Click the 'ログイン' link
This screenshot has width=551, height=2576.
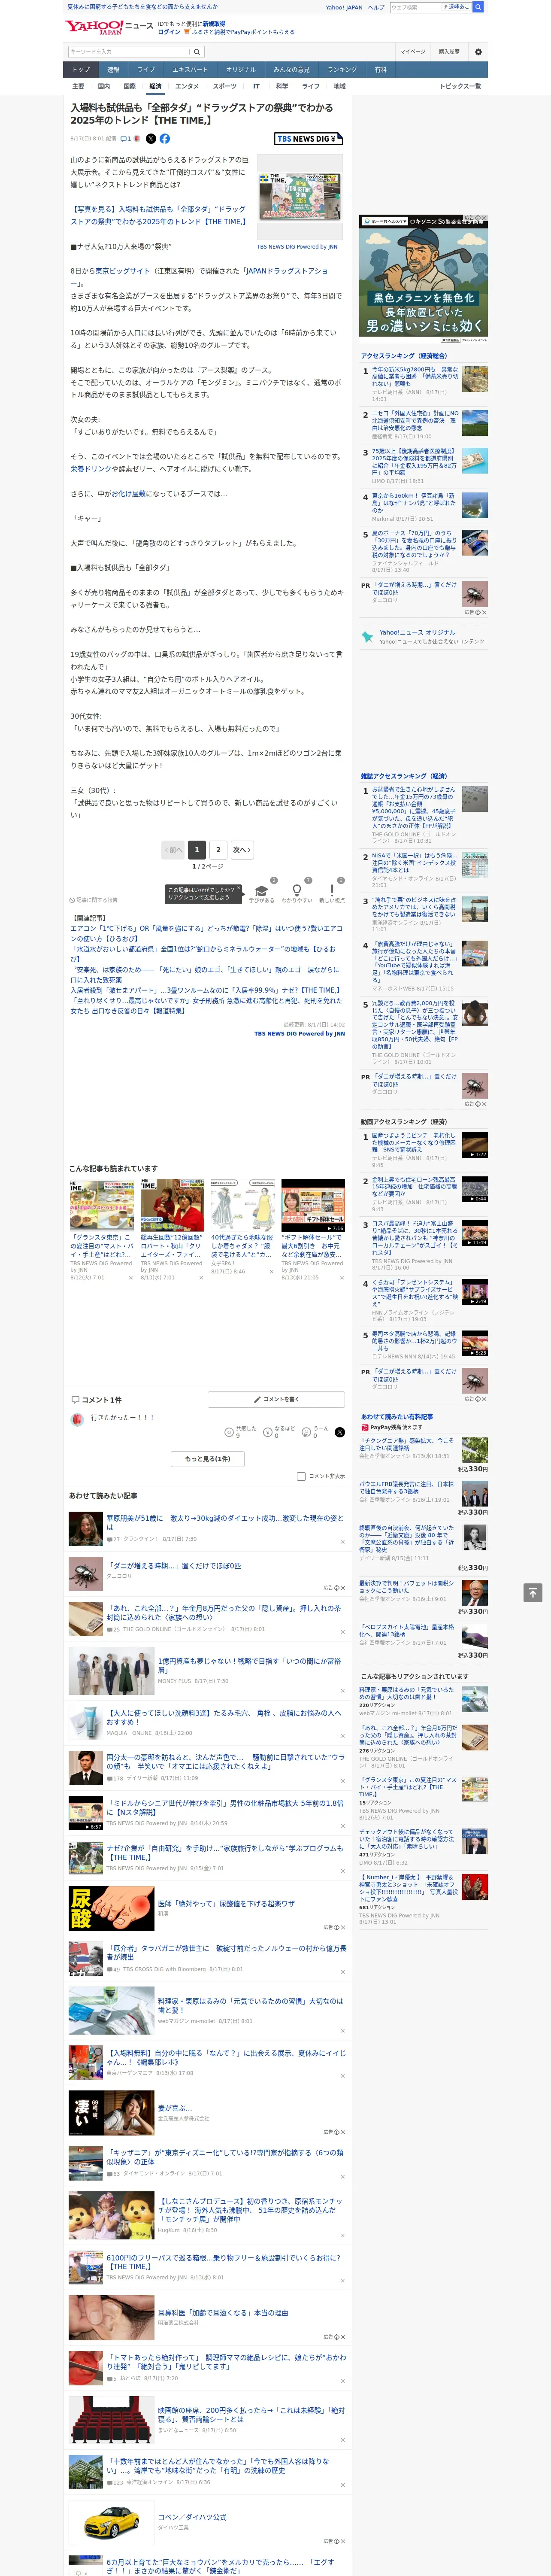click(x=169, y=32)
